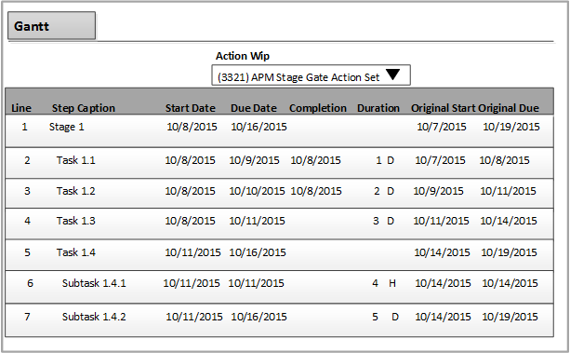
Task: Select Subtask 1.4.2 row
Action: pyautogui.click(x=279, y=319)
